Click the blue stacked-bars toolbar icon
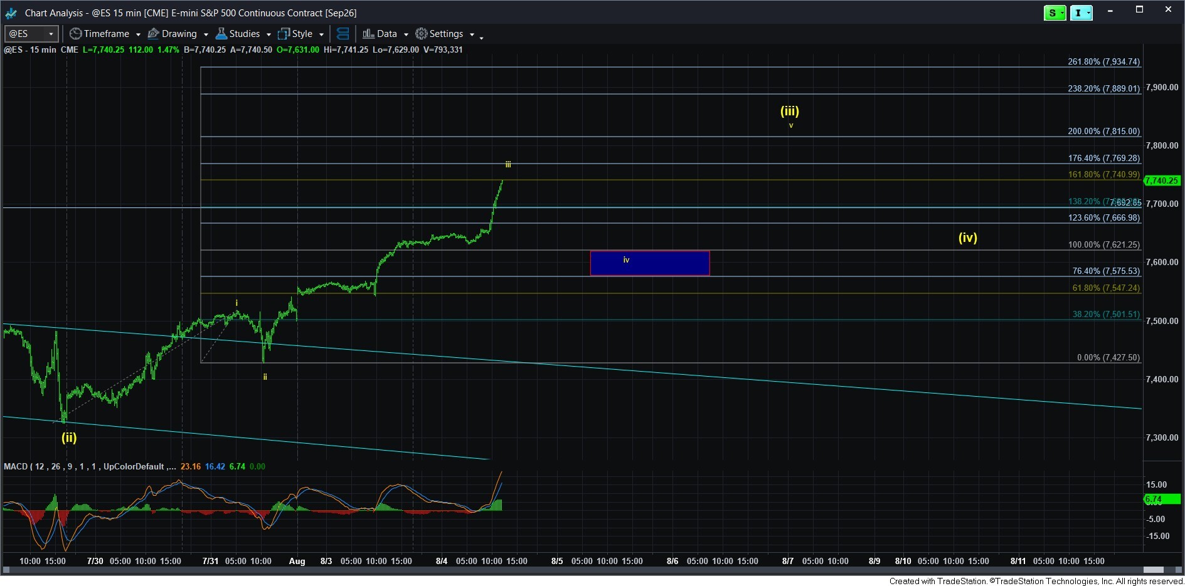This screenshot has width=1185, height=586. [343, 34]
